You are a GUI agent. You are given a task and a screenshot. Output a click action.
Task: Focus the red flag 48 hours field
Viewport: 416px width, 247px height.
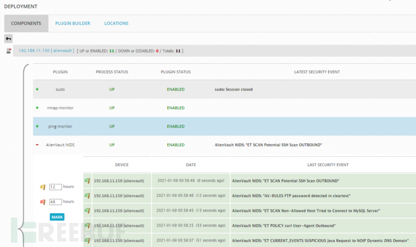pos(55,202)
